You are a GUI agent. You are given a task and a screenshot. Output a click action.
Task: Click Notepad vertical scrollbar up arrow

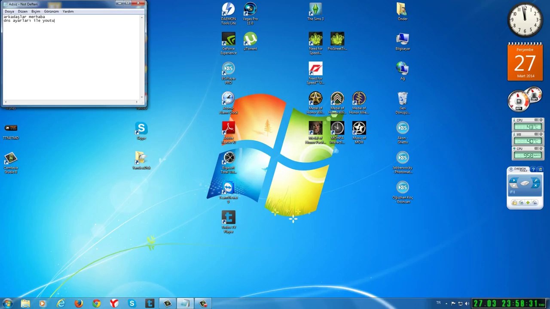point(142,17)
